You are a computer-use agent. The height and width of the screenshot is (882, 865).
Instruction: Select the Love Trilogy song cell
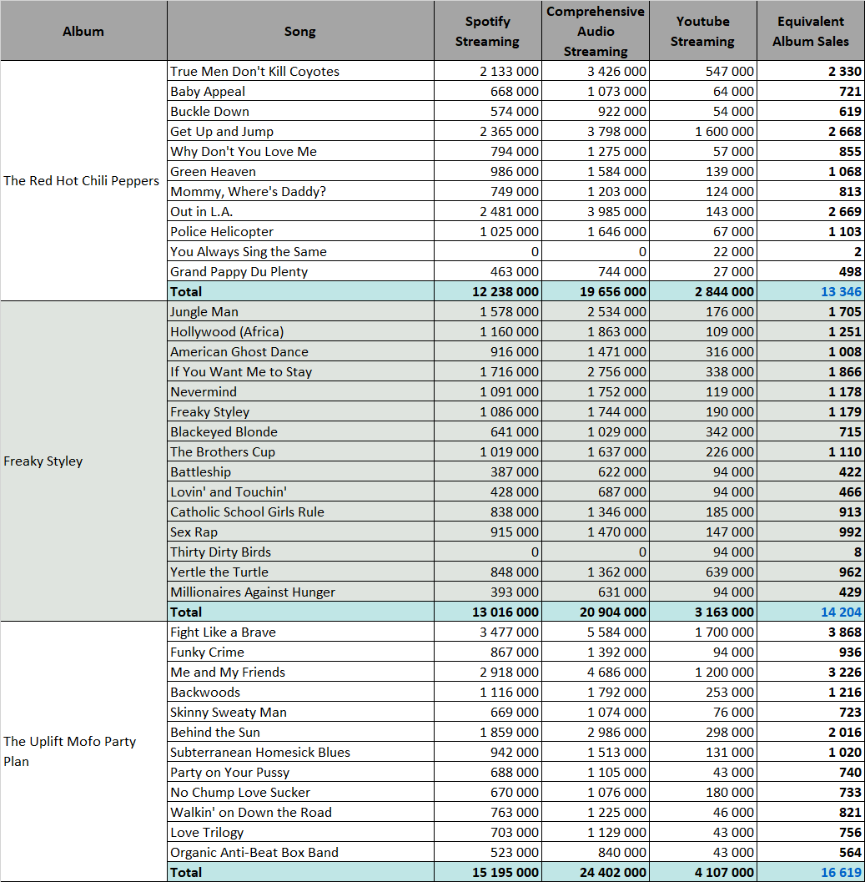click(x=300, y=832)
